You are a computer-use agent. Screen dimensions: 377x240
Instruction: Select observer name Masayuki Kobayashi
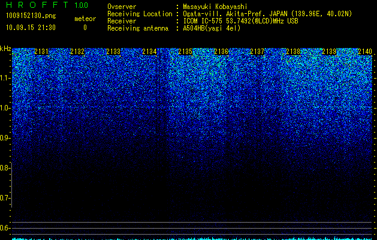pyautogui.click(x=215, y=7)
